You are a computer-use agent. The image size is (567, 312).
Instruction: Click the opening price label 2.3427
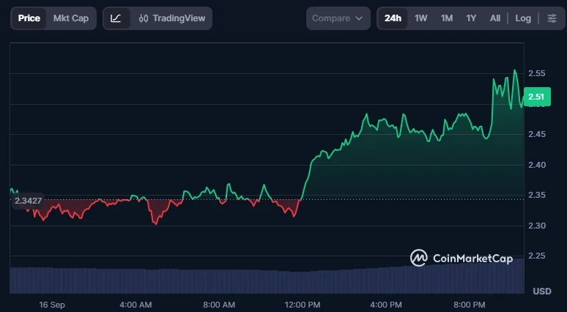pos(28,201)
